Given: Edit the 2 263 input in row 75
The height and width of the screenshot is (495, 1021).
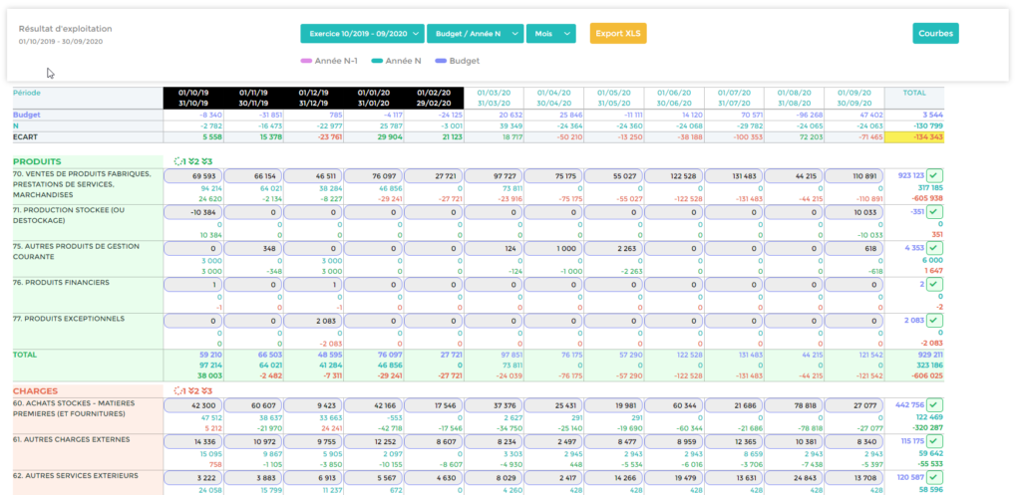Looking at the screenshot, I should [x=614, y=249].
